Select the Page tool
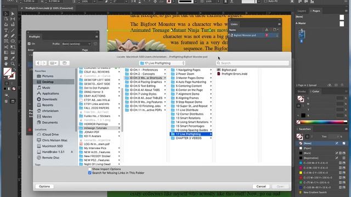Image resolution: width=351 pixels, height=197 pixels. pyautogui.click(x=6, y=19)
